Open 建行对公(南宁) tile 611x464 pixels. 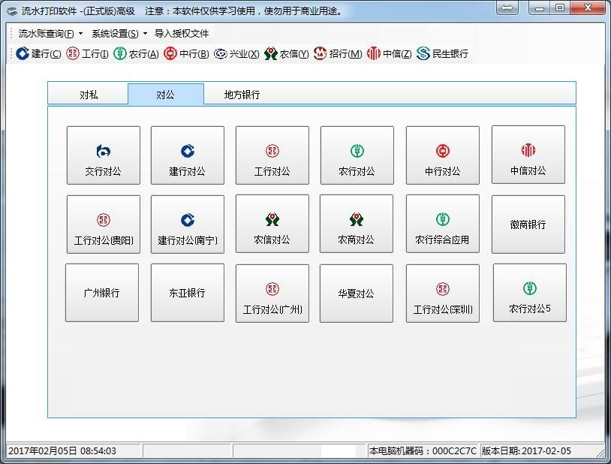188,224
